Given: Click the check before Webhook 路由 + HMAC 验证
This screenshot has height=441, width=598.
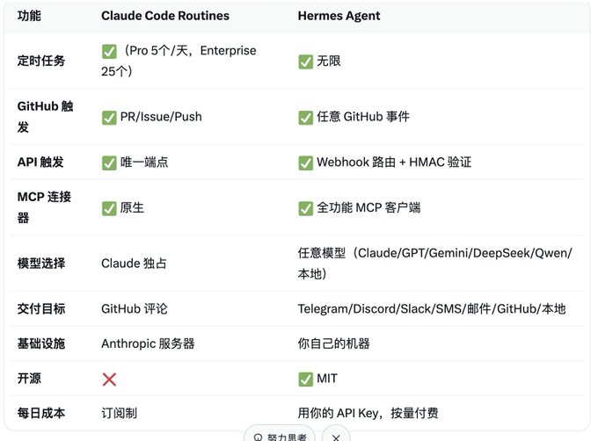Looking at the screenshot, I should [305, 163].
